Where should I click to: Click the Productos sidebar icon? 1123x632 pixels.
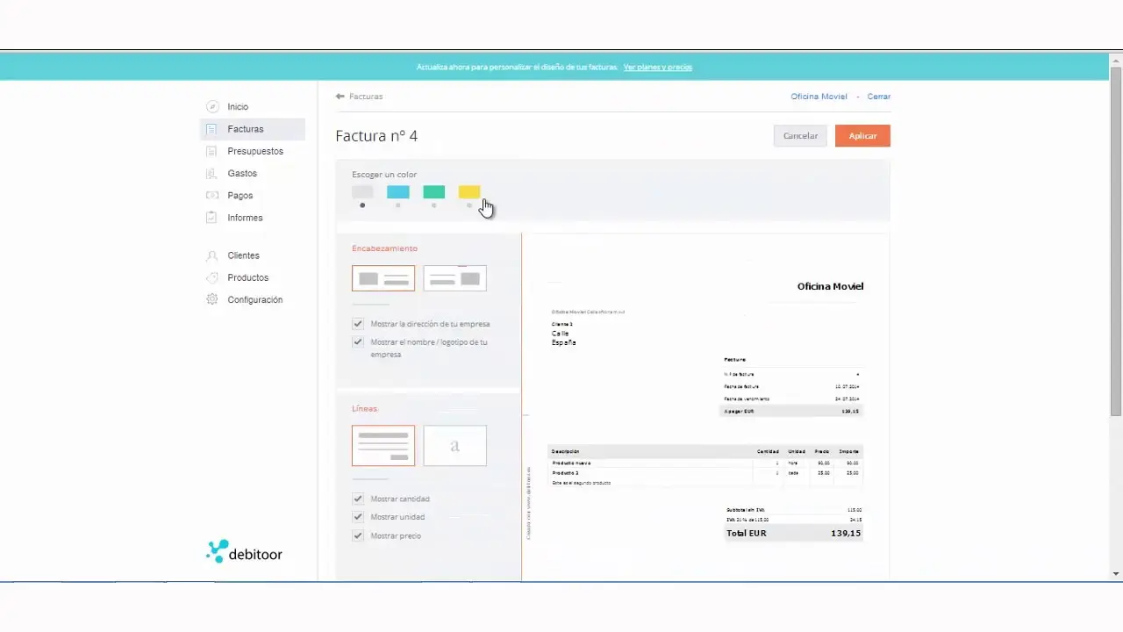[211, 277]
